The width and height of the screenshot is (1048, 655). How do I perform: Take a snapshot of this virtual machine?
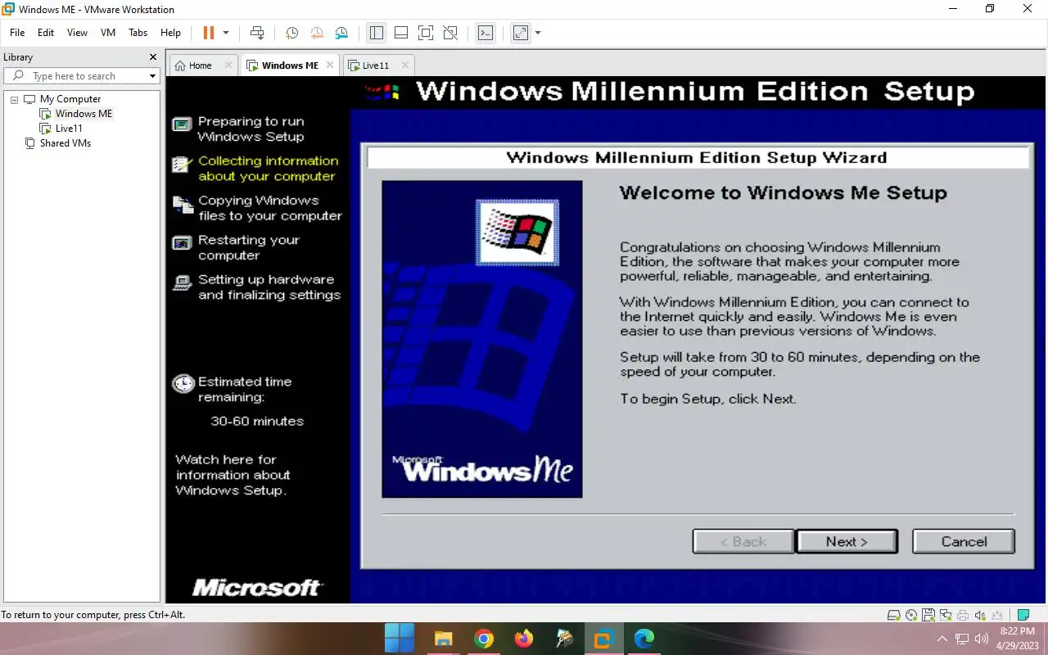(291, 33)
